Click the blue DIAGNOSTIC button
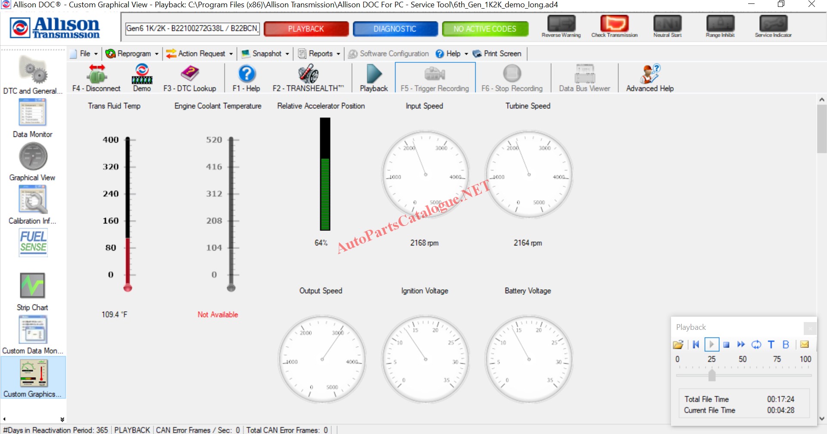The width and height of the screenshot is (827, 434). 395,29
